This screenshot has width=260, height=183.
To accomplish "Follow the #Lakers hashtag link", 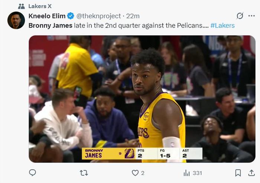I will pyautogui.click(x=222, y=26).
